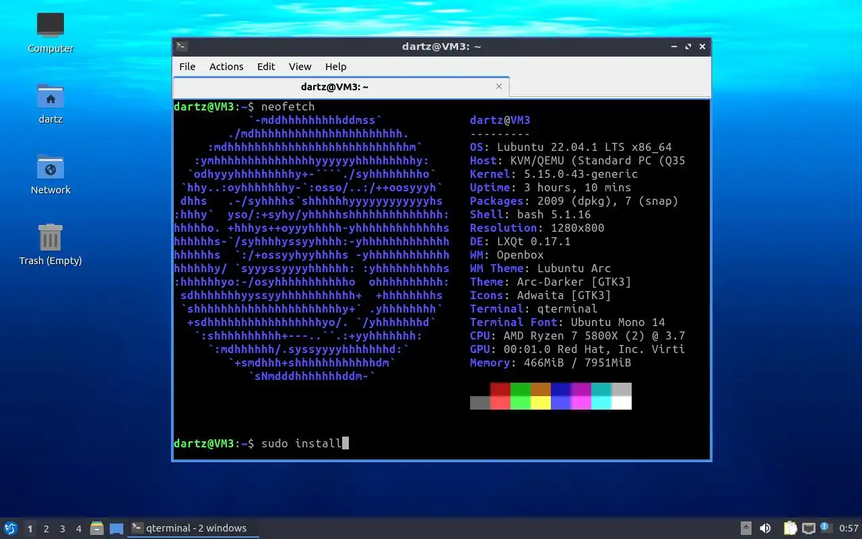Click the 'GPU: 00:01.0 Red Hat' line
This screenshot has height=539, width=862.
pyautogui.click(x=577, y=349)
